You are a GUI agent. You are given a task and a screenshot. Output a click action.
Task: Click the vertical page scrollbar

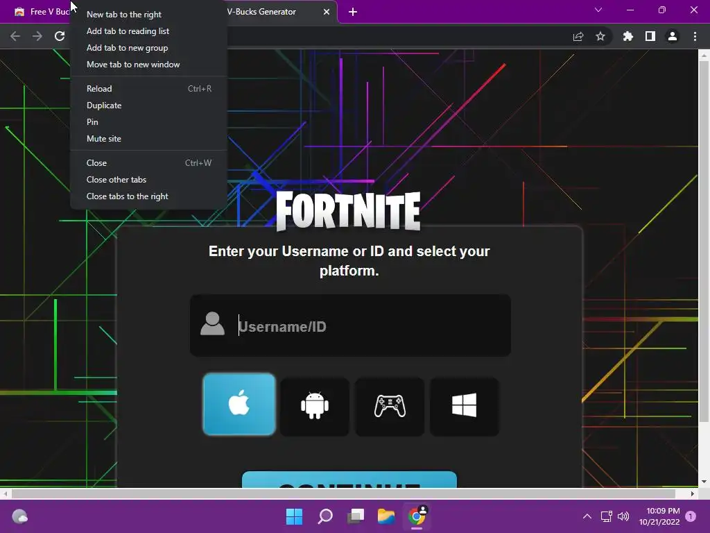pos(704,242)
